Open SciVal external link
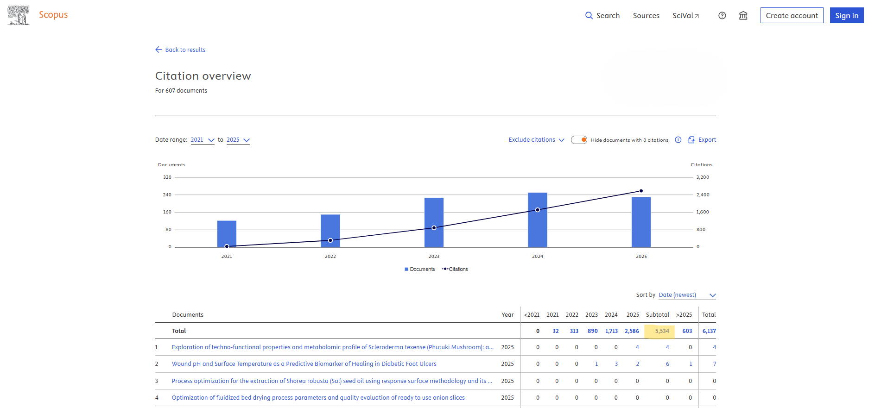The image size is (875, 408). coord(685,15)
